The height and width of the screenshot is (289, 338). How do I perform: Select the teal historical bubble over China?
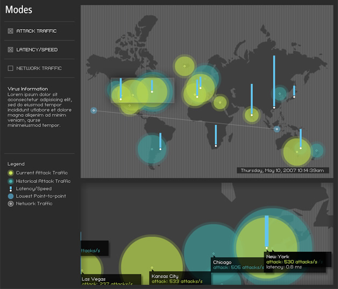[x=279, y=94]
